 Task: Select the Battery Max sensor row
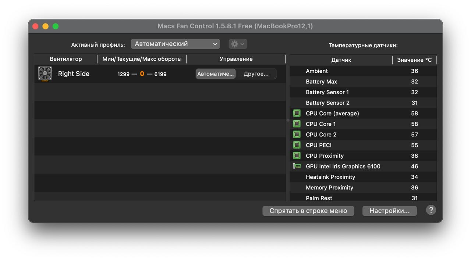pyautogui.click(x=363, y=82)
